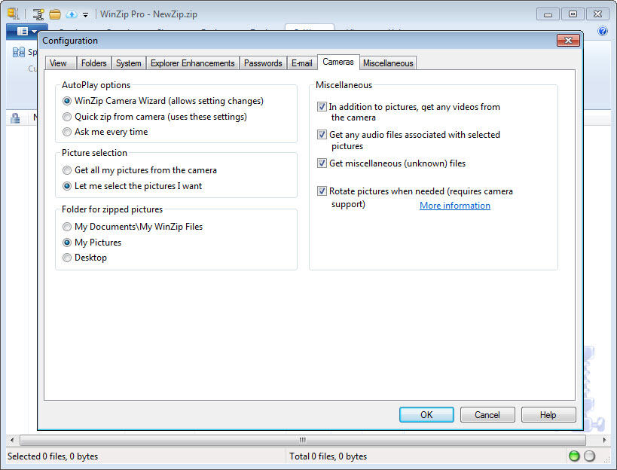617x470 pixels.
Task: Click the Cancel button
Action: (487, 414)
